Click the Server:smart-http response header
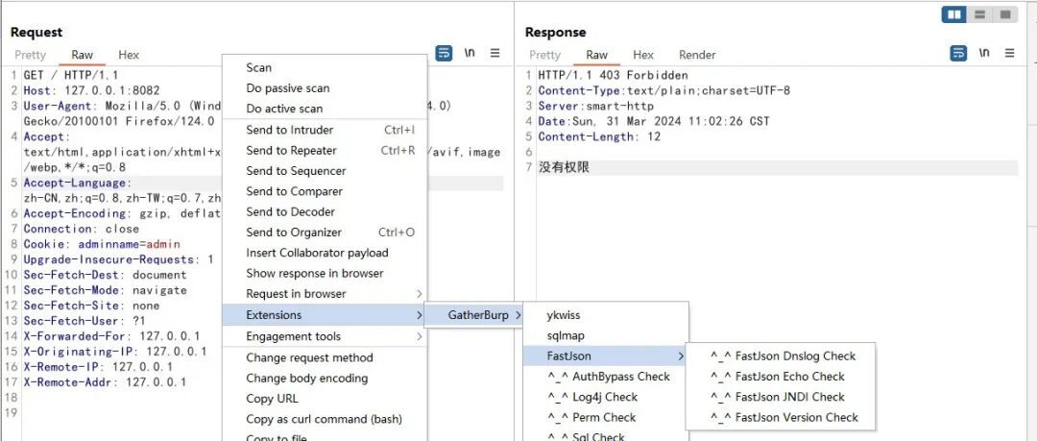This screenshot has height=441, width=1037. (596, 106)
